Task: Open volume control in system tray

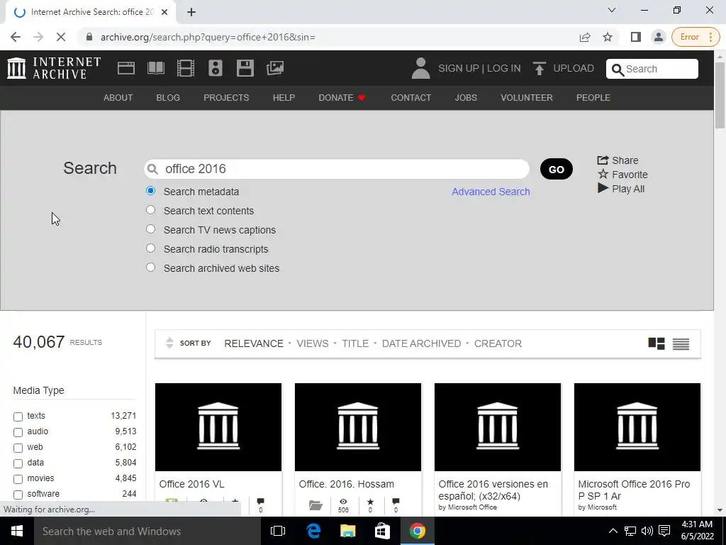Action: (x=647, y=531)
